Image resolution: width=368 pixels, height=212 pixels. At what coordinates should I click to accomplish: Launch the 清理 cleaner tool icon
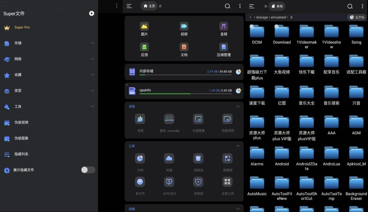(x=140, y=119)
